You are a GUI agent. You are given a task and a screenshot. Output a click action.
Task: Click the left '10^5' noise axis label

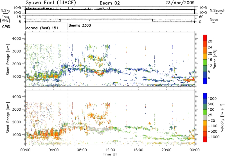17,8
